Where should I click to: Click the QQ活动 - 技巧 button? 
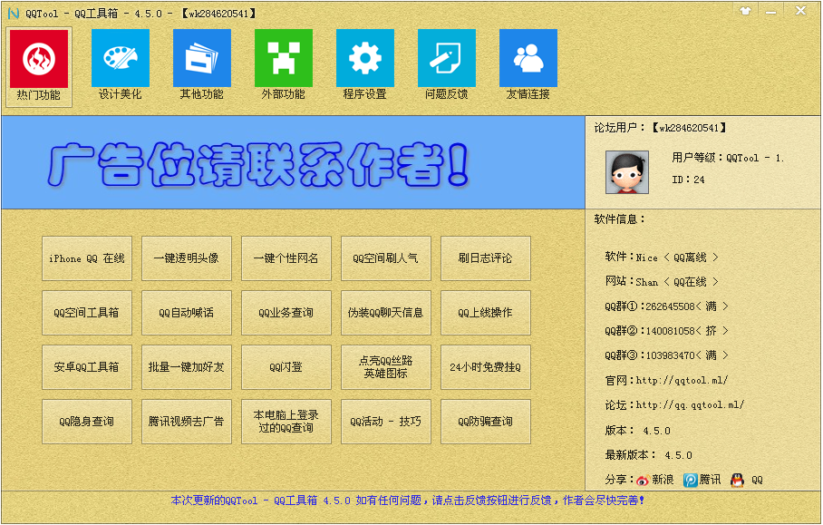(386, 422)
